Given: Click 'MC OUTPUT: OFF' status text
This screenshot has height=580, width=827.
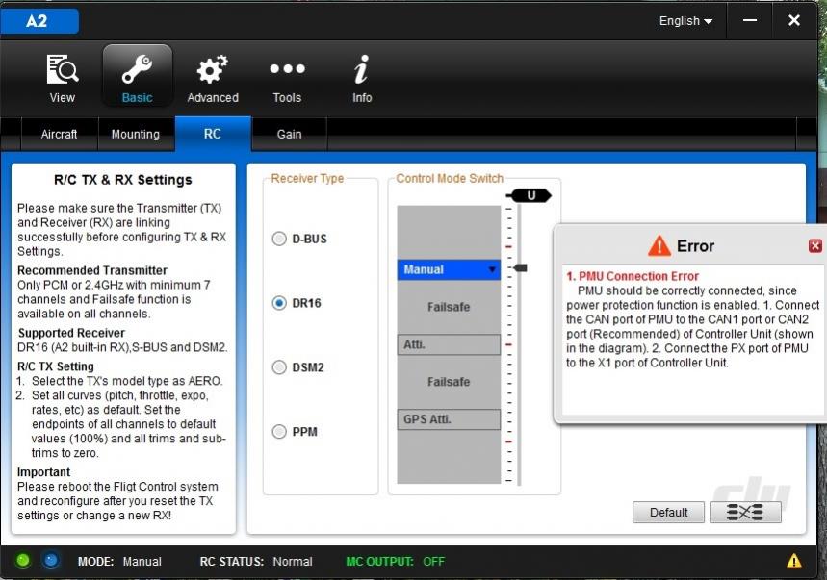Looking at the screenshot, I should (x=395, y=562).
